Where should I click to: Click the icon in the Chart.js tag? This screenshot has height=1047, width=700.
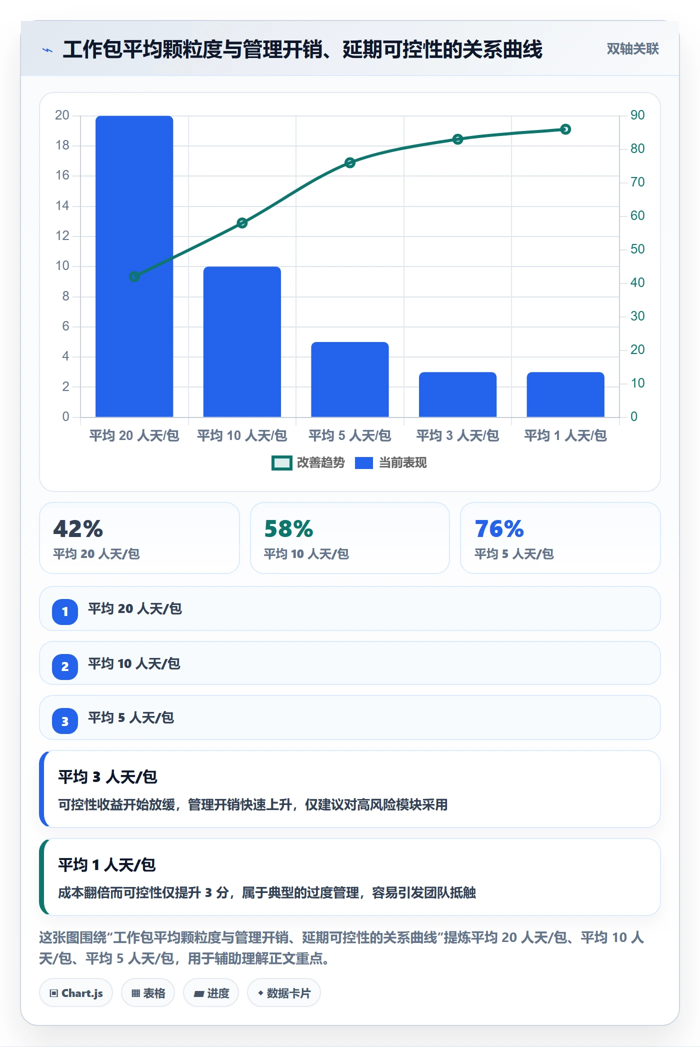click(x=54, y=993)
